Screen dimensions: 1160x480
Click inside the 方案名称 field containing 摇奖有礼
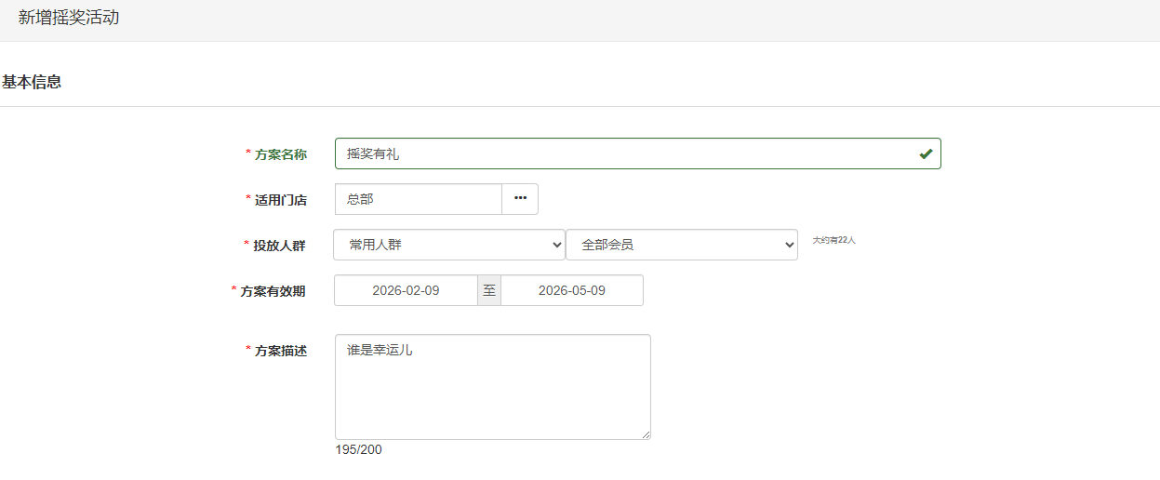[623, 153]
